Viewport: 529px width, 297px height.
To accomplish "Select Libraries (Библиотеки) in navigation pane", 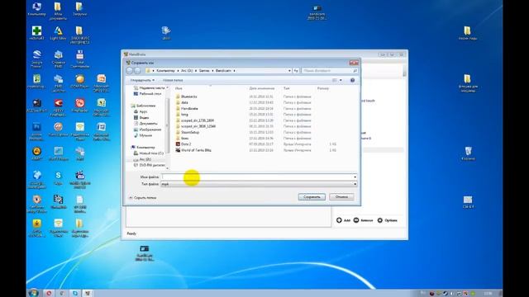I will 143,106.
